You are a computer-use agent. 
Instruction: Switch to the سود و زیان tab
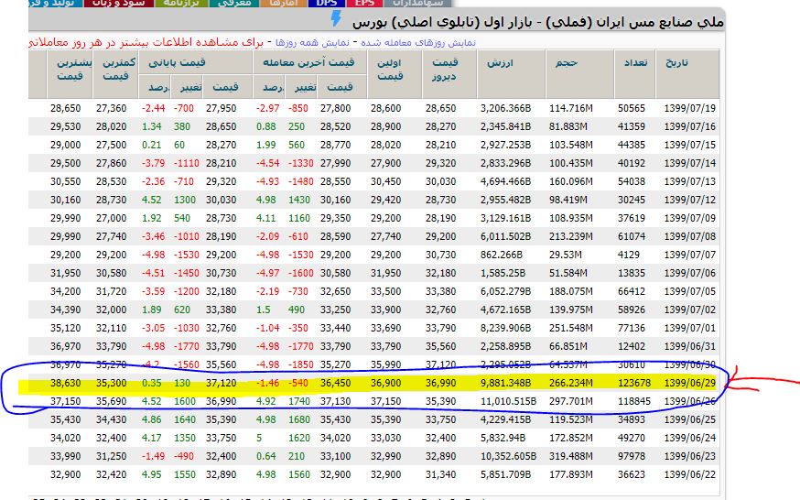118,3
